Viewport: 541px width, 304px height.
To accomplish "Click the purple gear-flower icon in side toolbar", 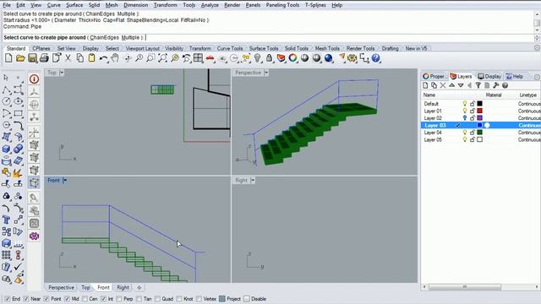I will coord(34,236).
